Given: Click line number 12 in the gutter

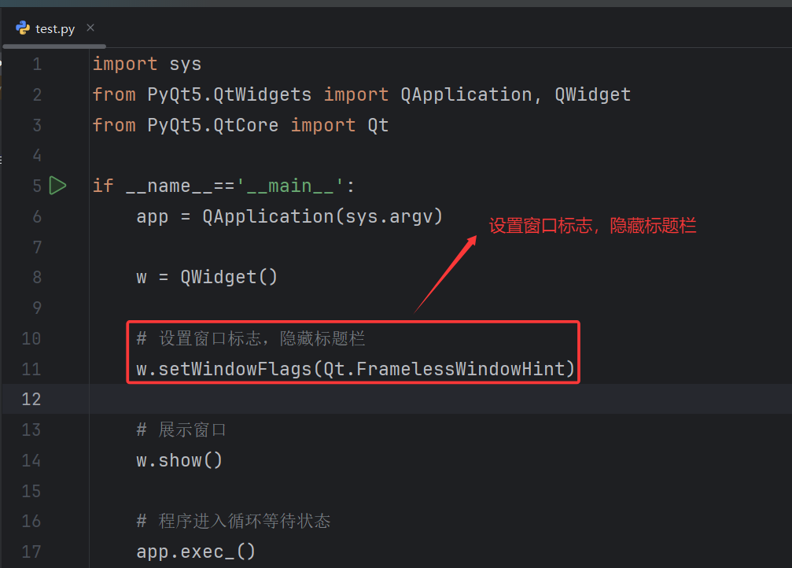Looking at the screenshot, I should (x=31, y=399).
